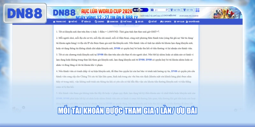Click the cards icon beside GAME BÀI
Viewport: 255px width, 127px height.
[x=108, y=22]
